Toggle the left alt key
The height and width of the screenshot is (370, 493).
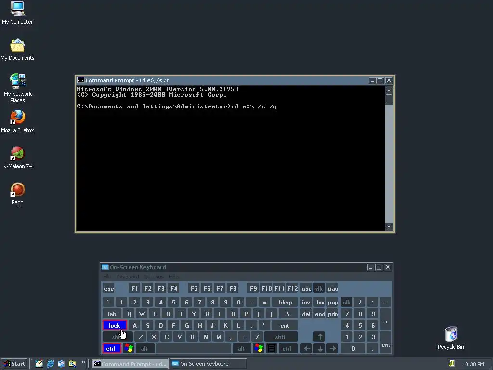click(x=144, y=348)
